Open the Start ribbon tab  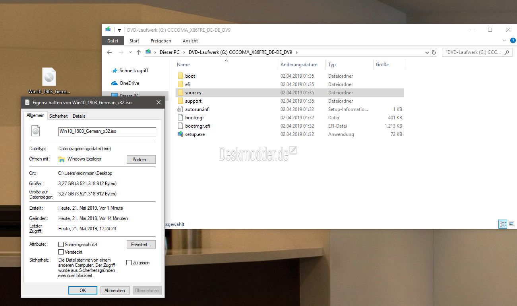coord(134,41)
